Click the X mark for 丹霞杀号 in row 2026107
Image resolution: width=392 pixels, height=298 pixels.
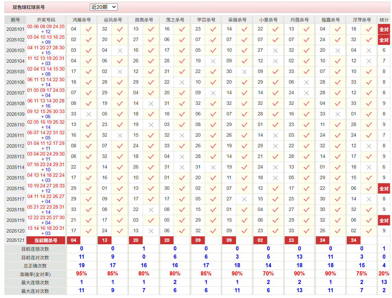[x=307, y=93]
